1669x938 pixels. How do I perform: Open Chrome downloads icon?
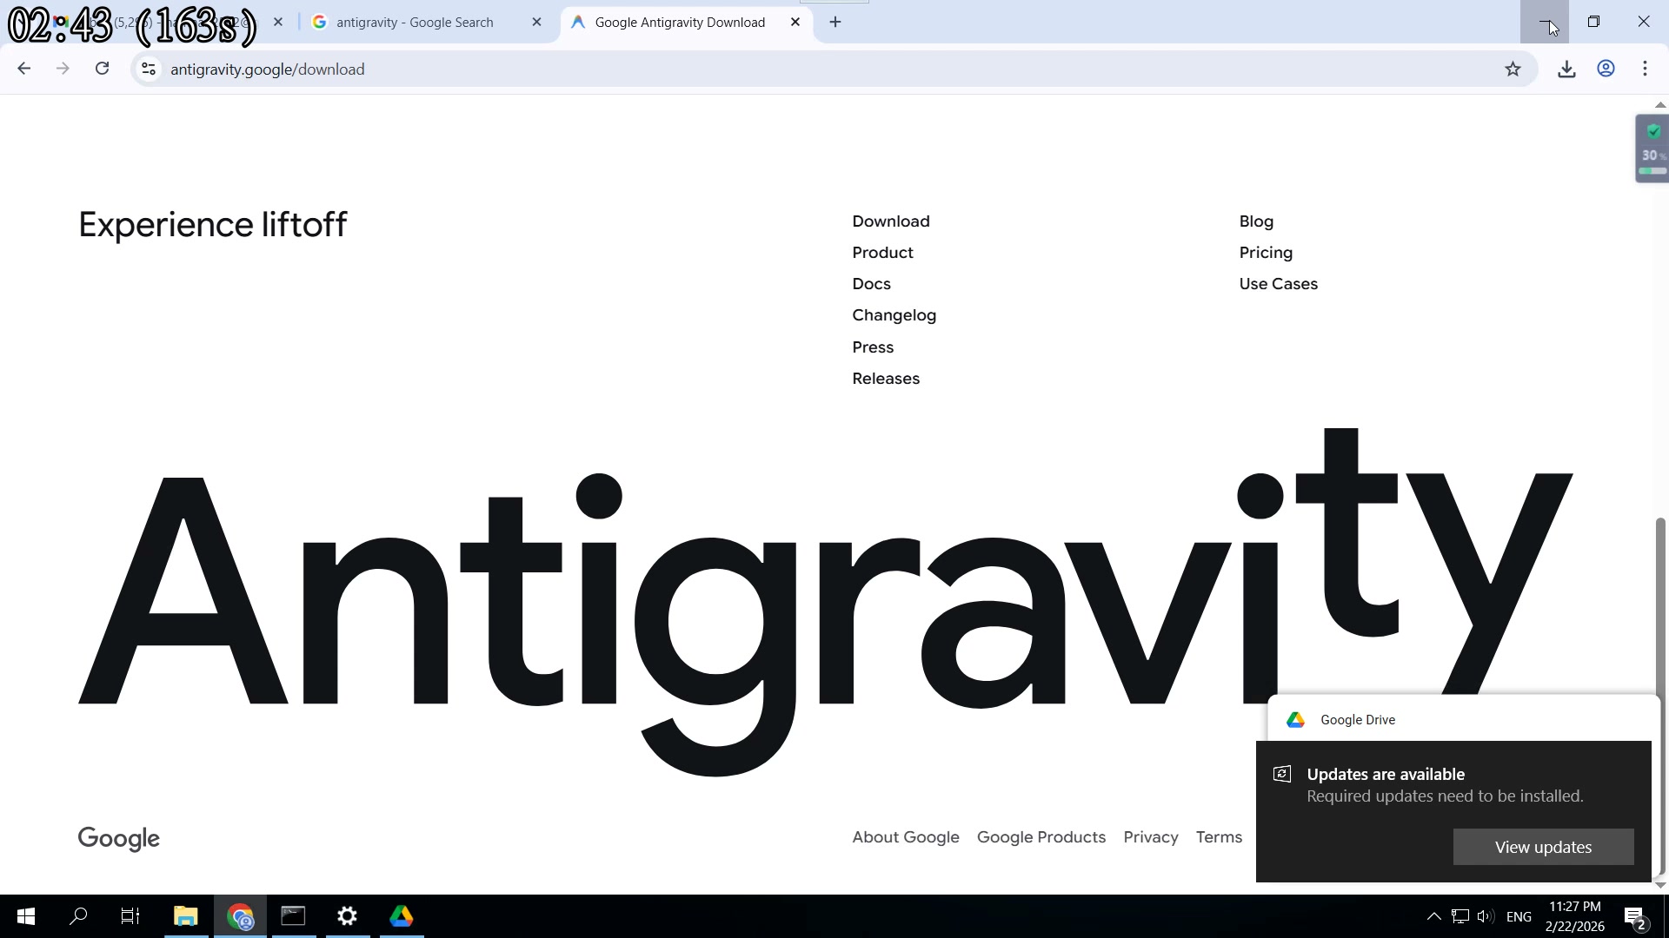pos(1566,69)
